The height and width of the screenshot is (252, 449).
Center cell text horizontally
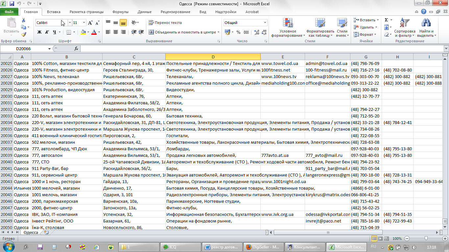pos(116,32)
